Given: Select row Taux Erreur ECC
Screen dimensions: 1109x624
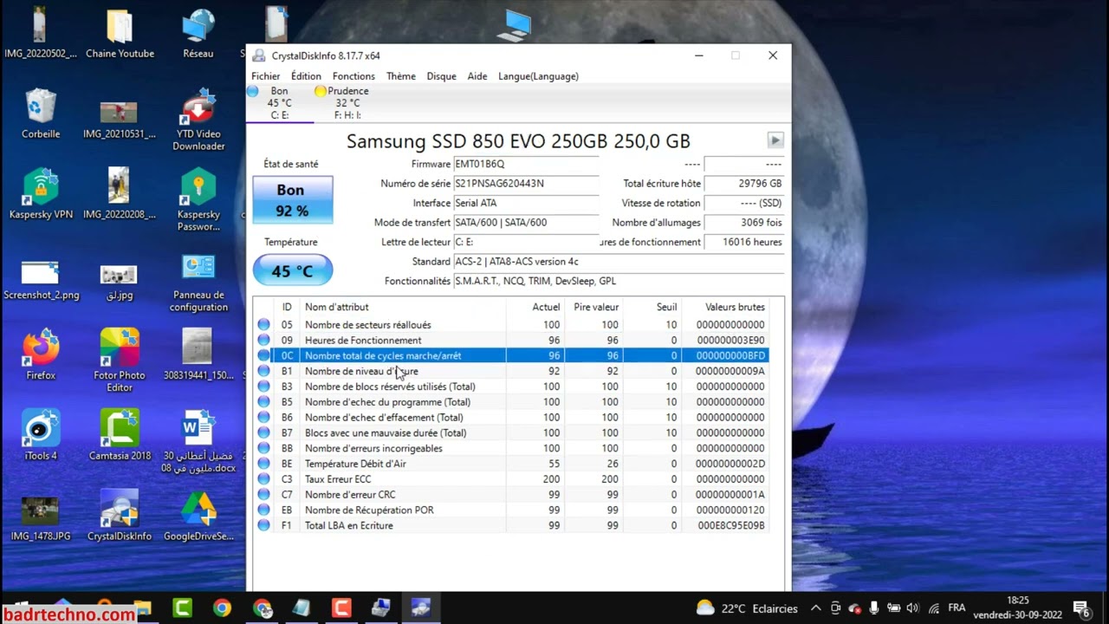Looking at the screenshot, I should click(x=511, y=479).
